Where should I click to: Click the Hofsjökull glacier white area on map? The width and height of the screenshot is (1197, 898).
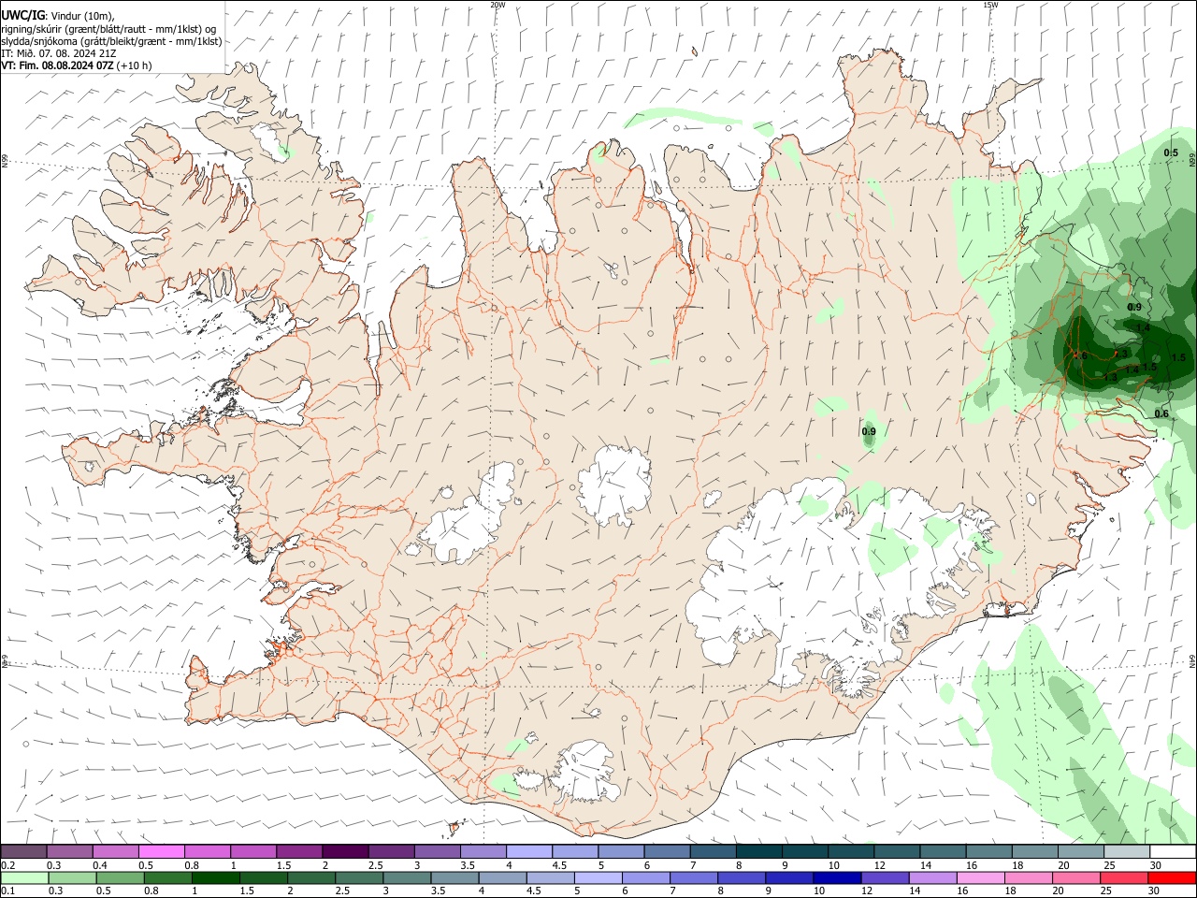(x=614, y=485)
